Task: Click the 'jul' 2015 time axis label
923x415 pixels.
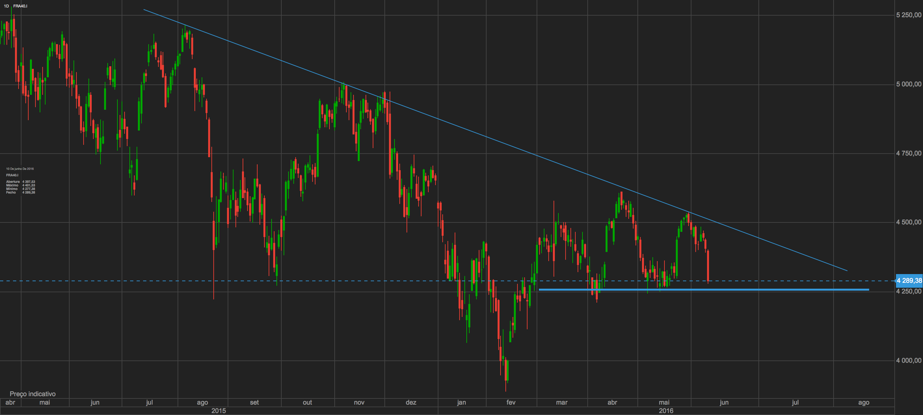Action: pos(149,402)
